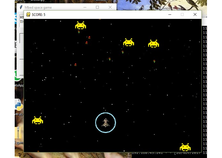Click the yellow invader level with the shielded ship
Screen dimensions: 222x158
(x=38, y=120)
